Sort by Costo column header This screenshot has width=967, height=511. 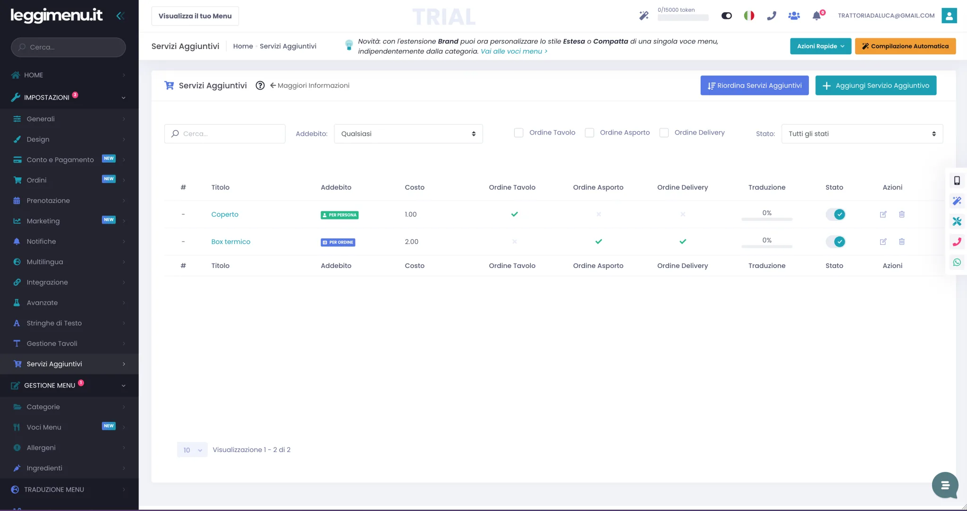tap(415, 187)
